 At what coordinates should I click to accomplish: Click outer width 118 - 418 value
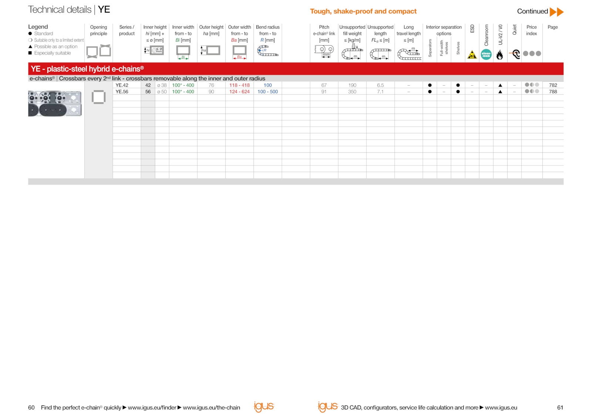(239, 85)
